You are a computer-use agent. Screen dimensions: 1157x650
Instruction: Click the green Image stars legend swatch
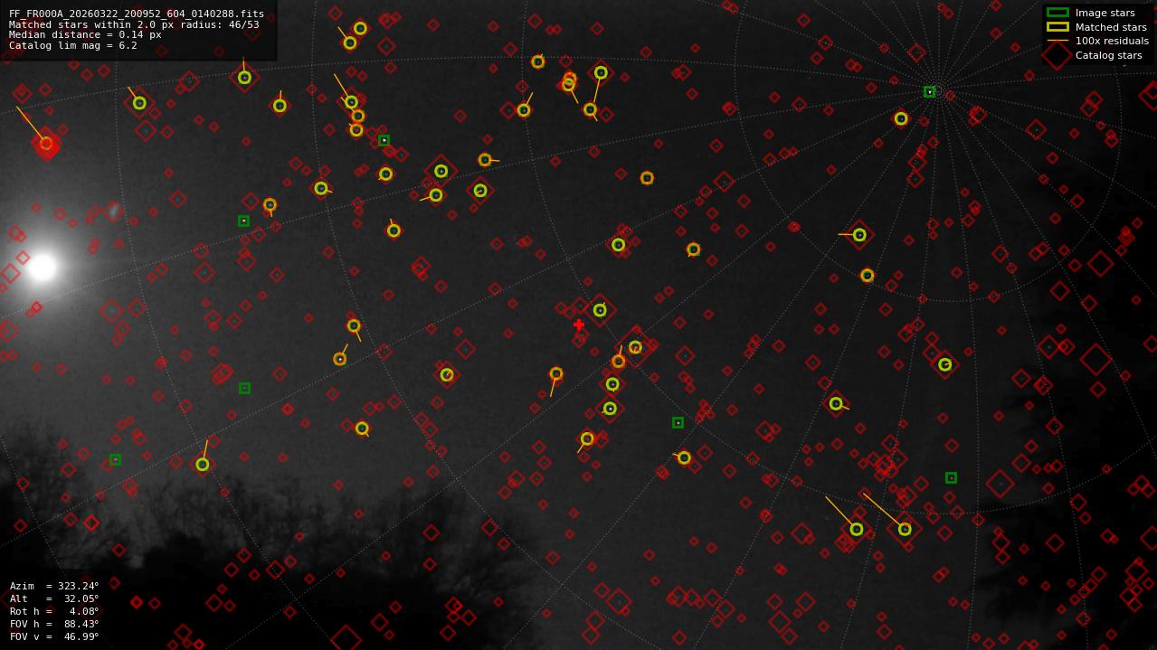(1057, 13)
